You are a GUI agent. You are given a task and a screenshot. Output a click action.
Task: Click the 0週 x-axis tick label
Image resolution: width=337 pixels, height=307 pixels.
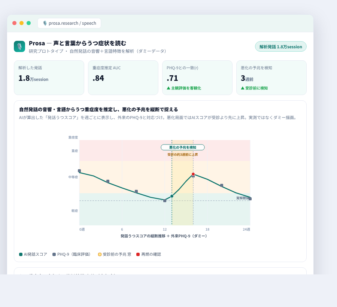point(82,230)
